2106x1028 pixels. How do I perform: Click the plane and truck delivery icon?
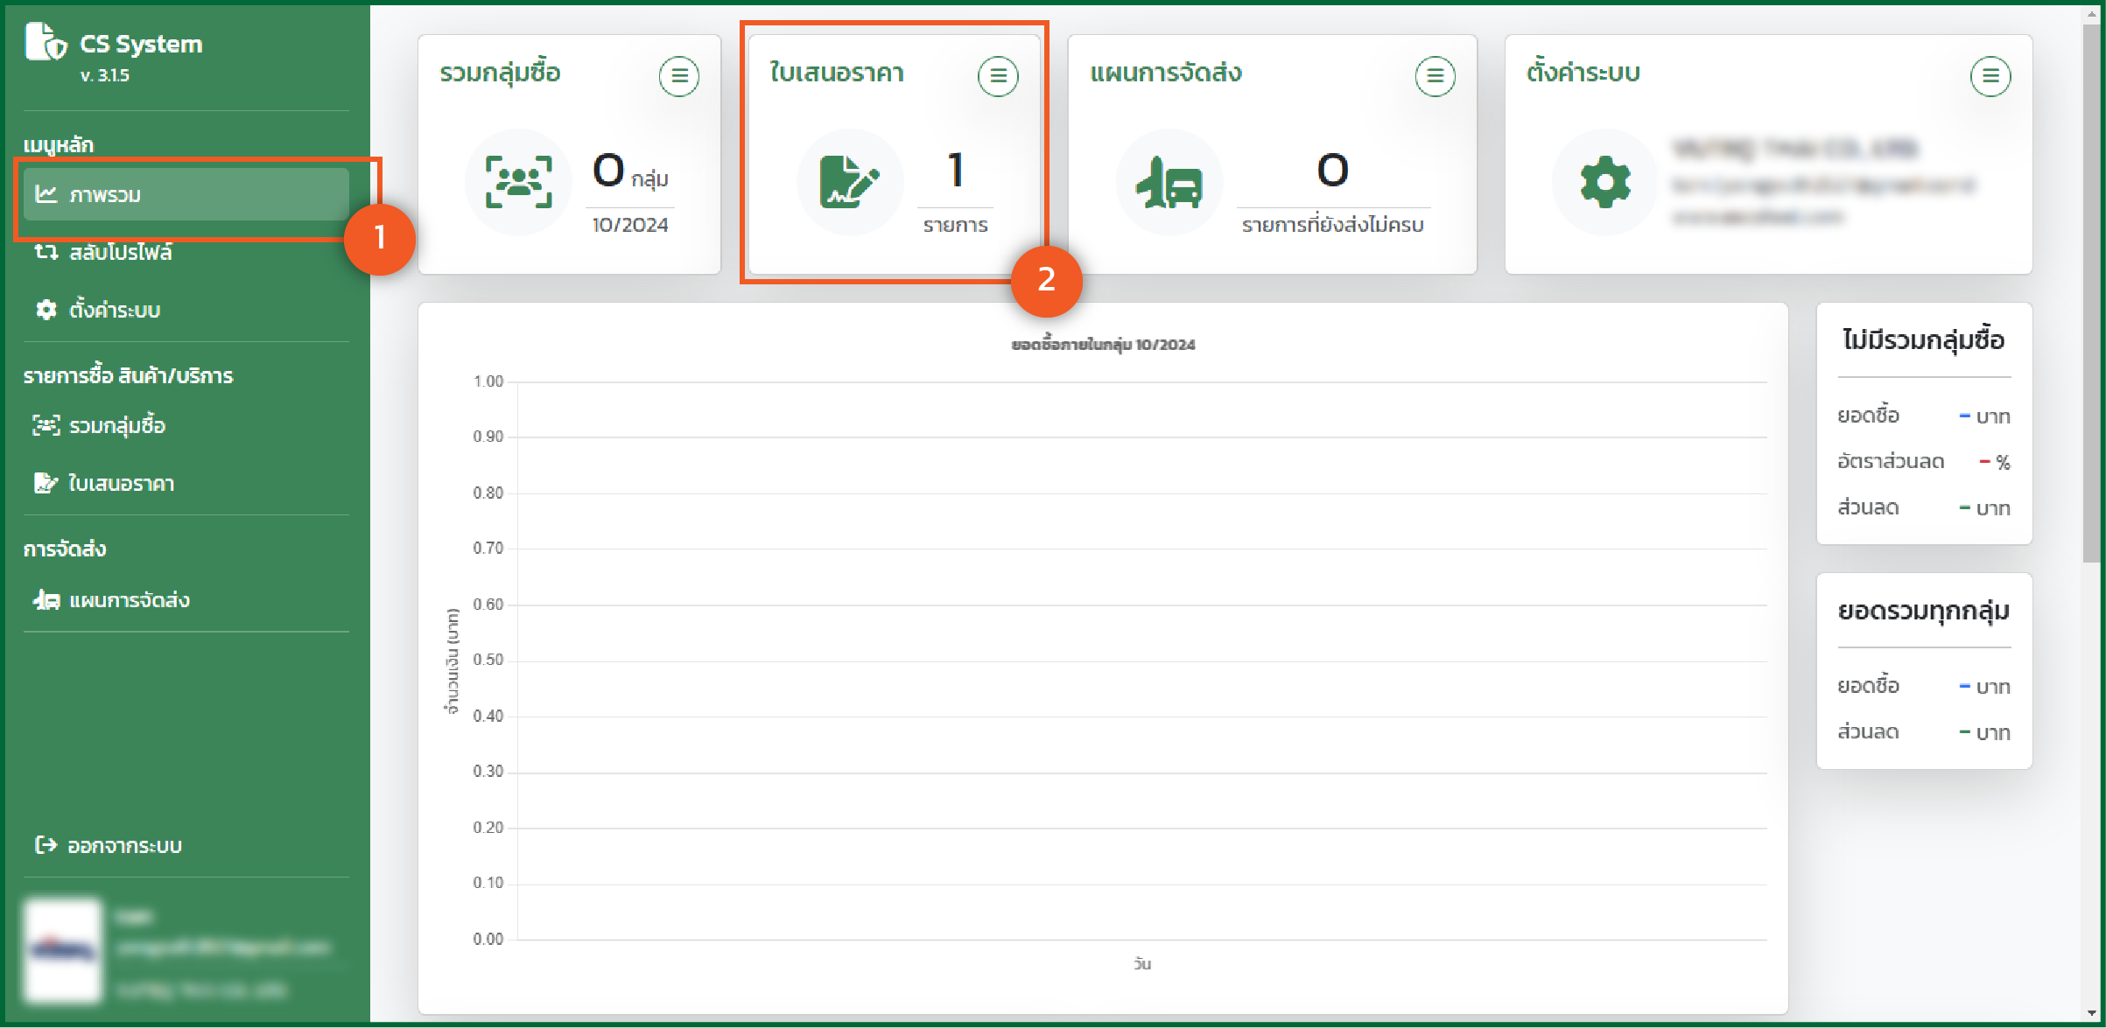[1169, 182]
